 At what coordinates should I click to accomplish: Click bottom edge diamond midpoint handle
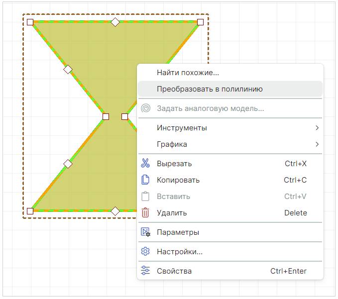(x=115, y=211)
